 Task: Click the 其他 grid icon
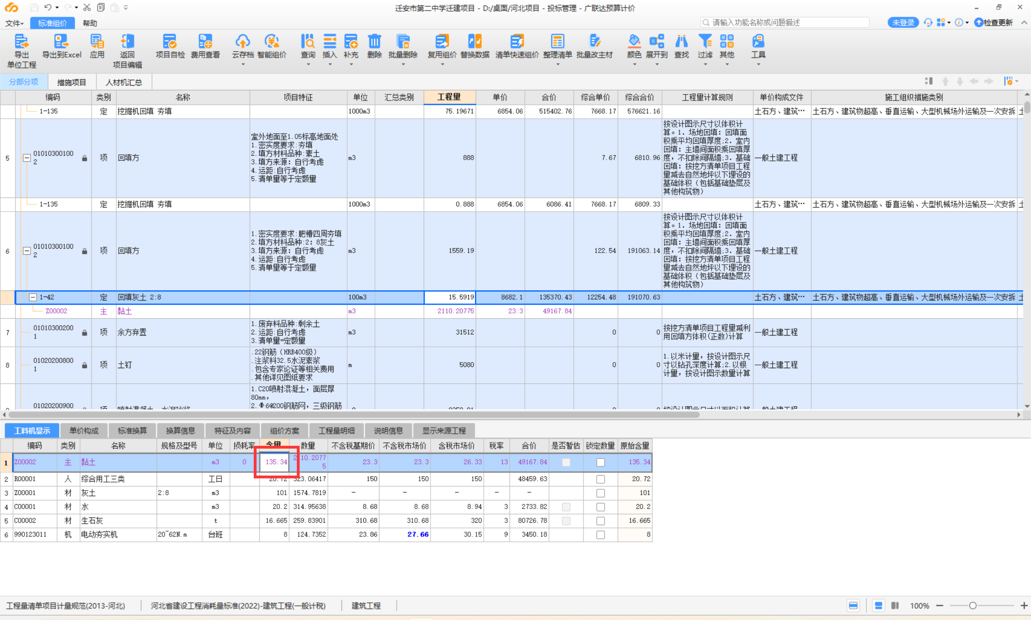[x=727, y=41]
